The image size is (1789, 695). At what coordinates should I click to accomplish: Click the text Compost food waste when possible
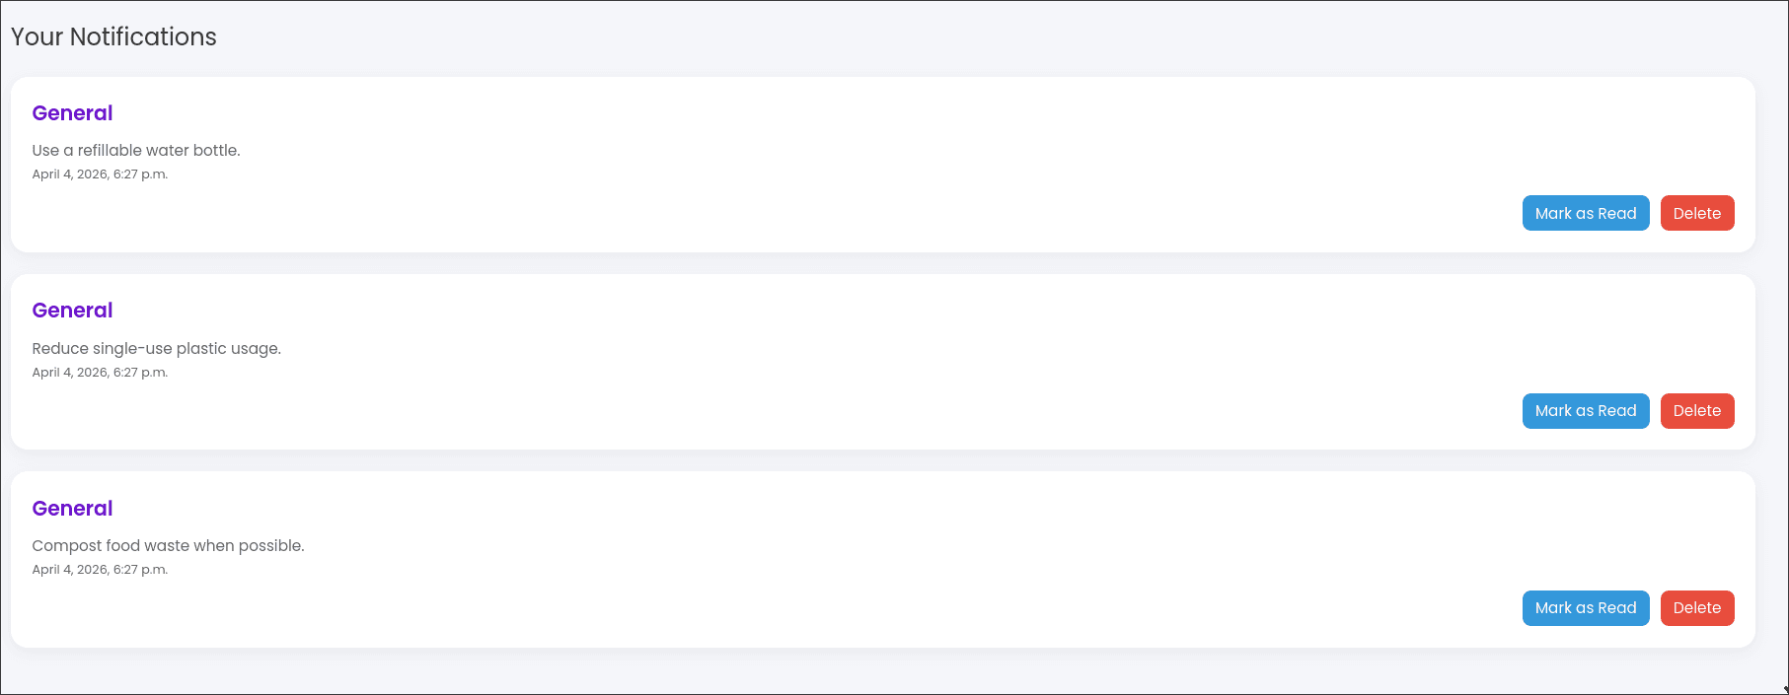(x=168, y=545)
